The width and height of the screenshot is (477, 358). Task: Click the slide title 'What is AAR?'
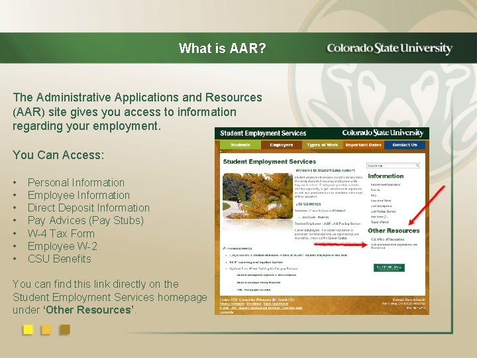coord(223,48)
